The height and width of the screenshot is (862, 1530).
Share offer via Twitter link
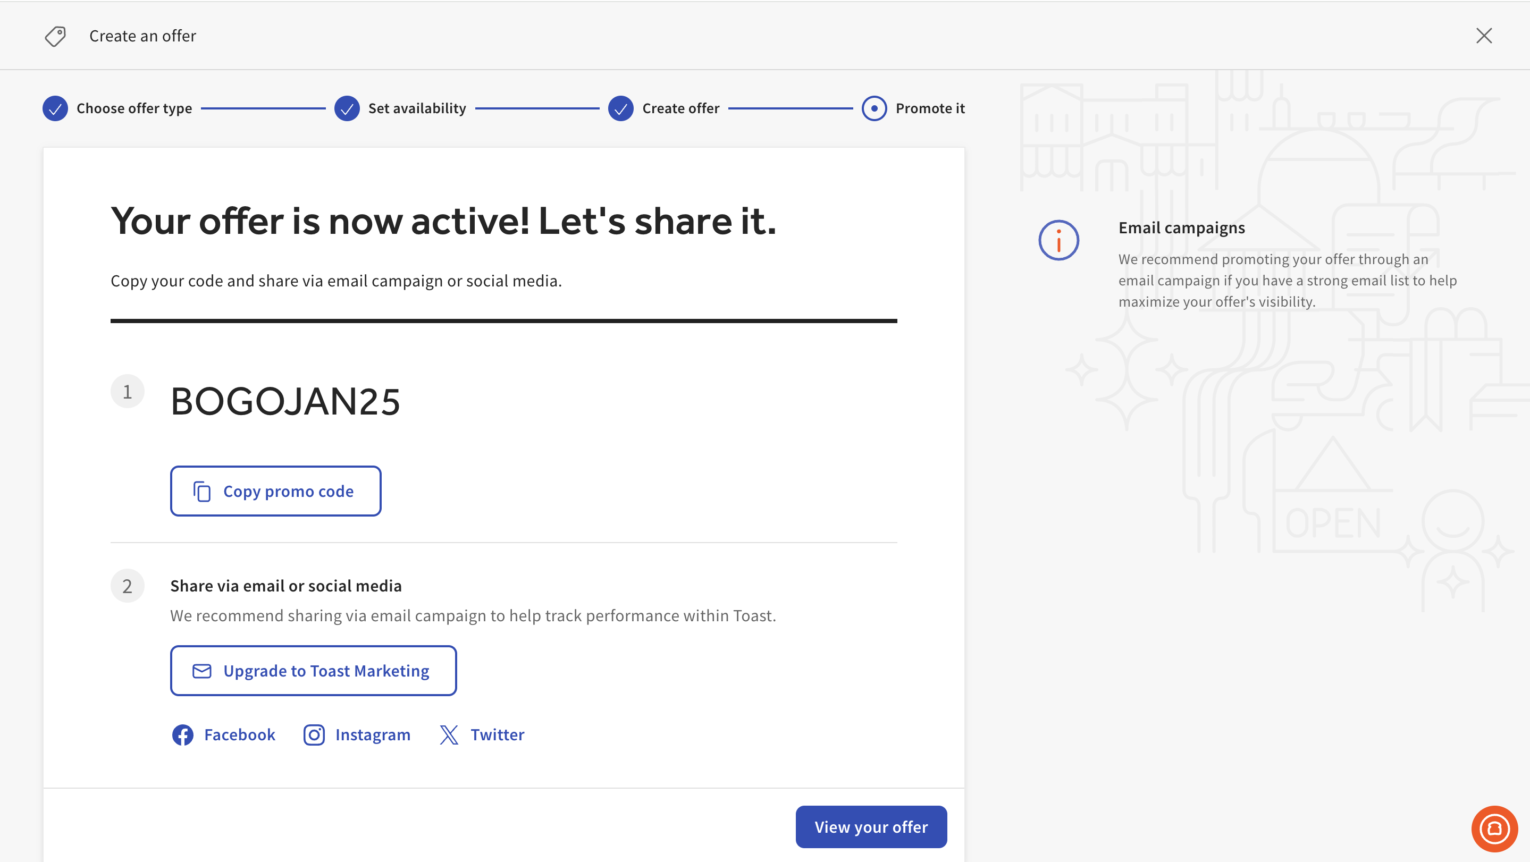497,735
